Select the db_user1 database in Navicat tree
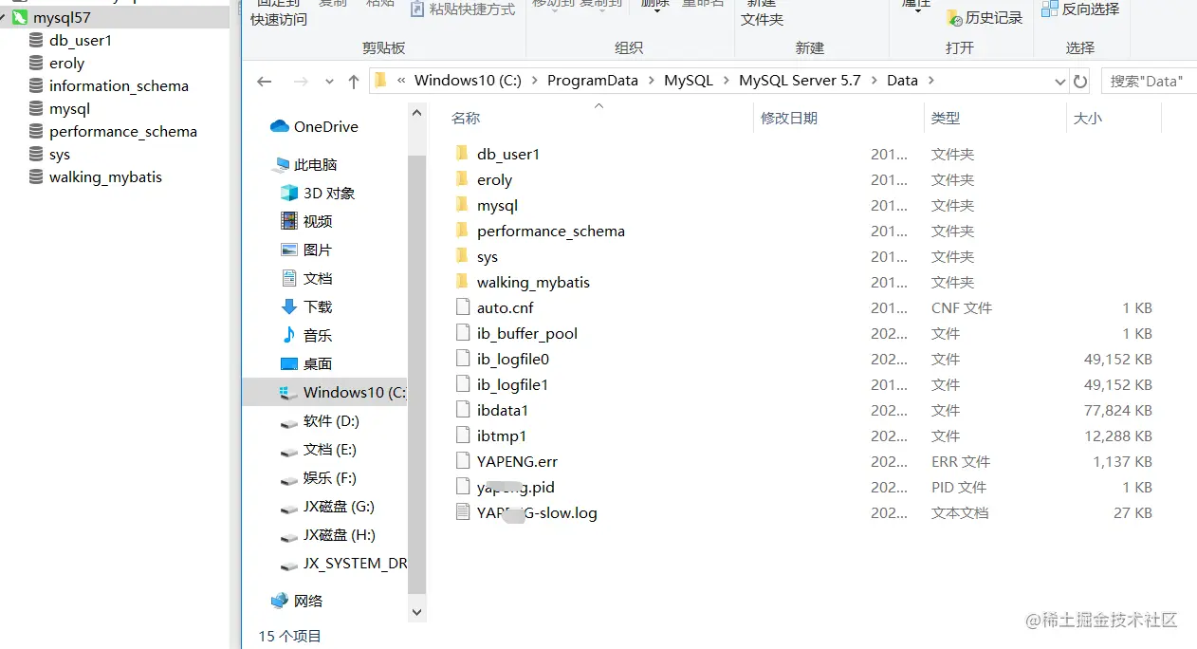Image resolution: width=1197 pixels, height=649 pixels. [x=81, y=41]
